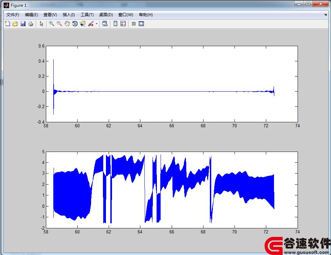Click the upper plot y-axis label 0.6

pyautogui.click(x=42, y=46)
